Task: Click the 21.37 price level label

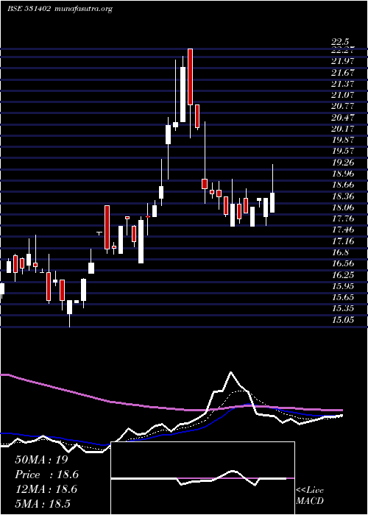Action: click(x=343, y=84)
